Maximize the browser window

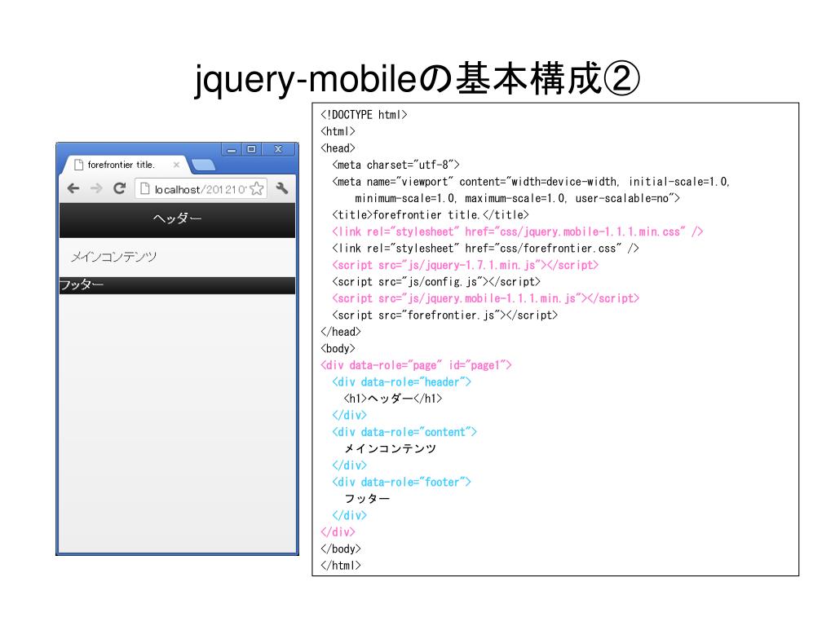pyautogui.click(x=251, y=150)
